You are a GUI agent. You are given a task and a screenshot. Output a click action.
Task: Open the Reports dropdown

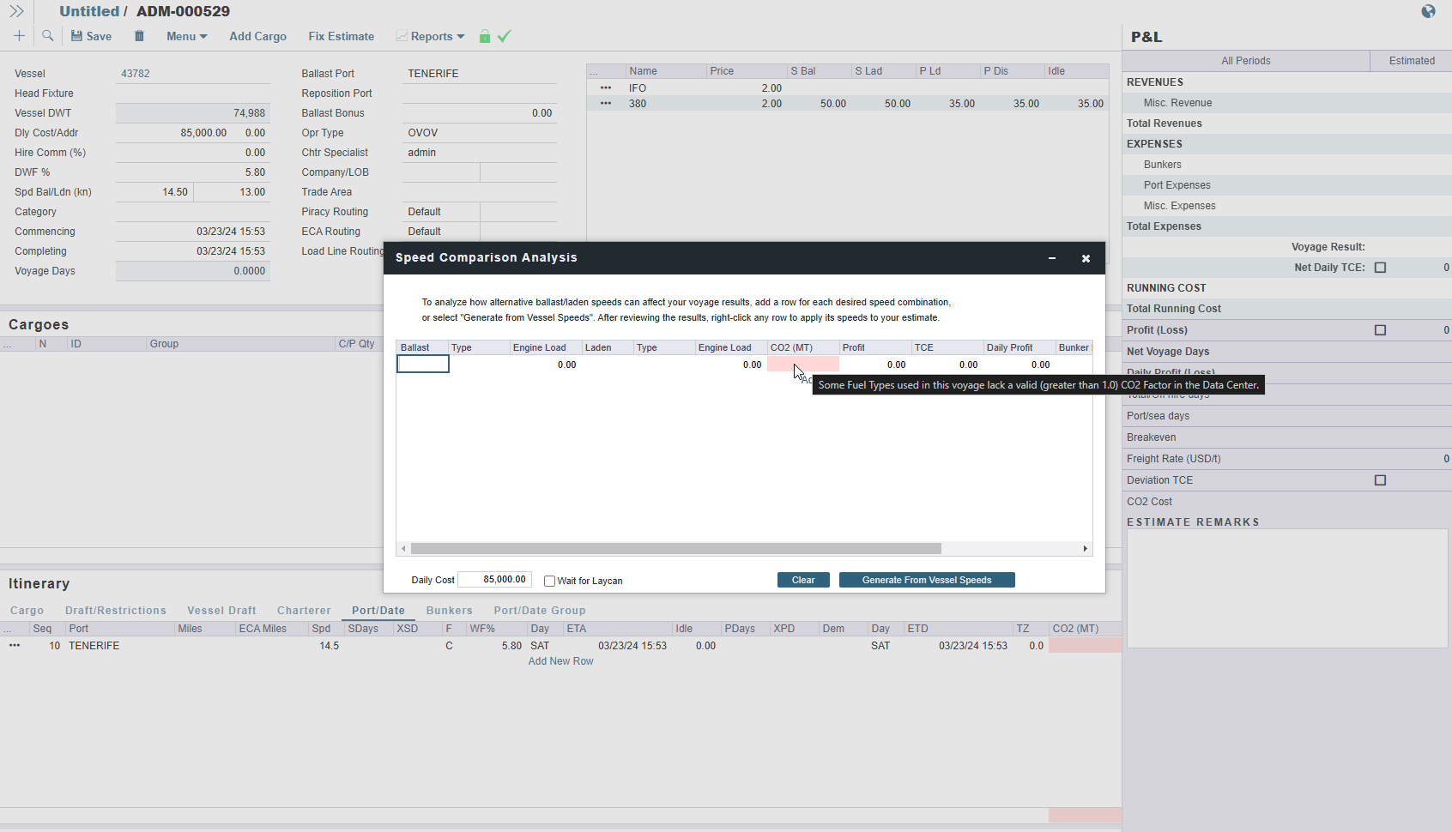coord(430,36)
